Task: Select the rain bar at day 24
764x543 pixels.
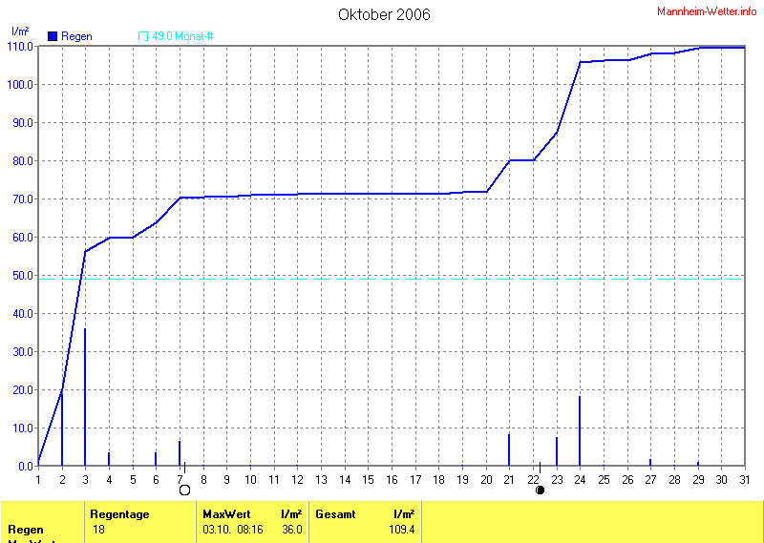Action: [580, 430]
